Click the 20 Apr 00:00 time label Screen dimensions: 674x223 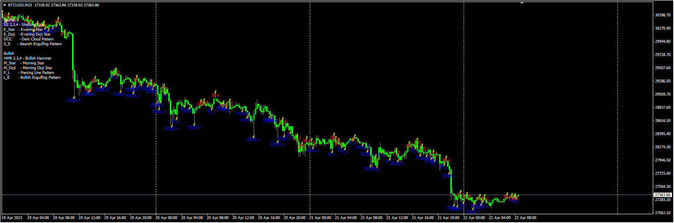click(x=166, y=218)
